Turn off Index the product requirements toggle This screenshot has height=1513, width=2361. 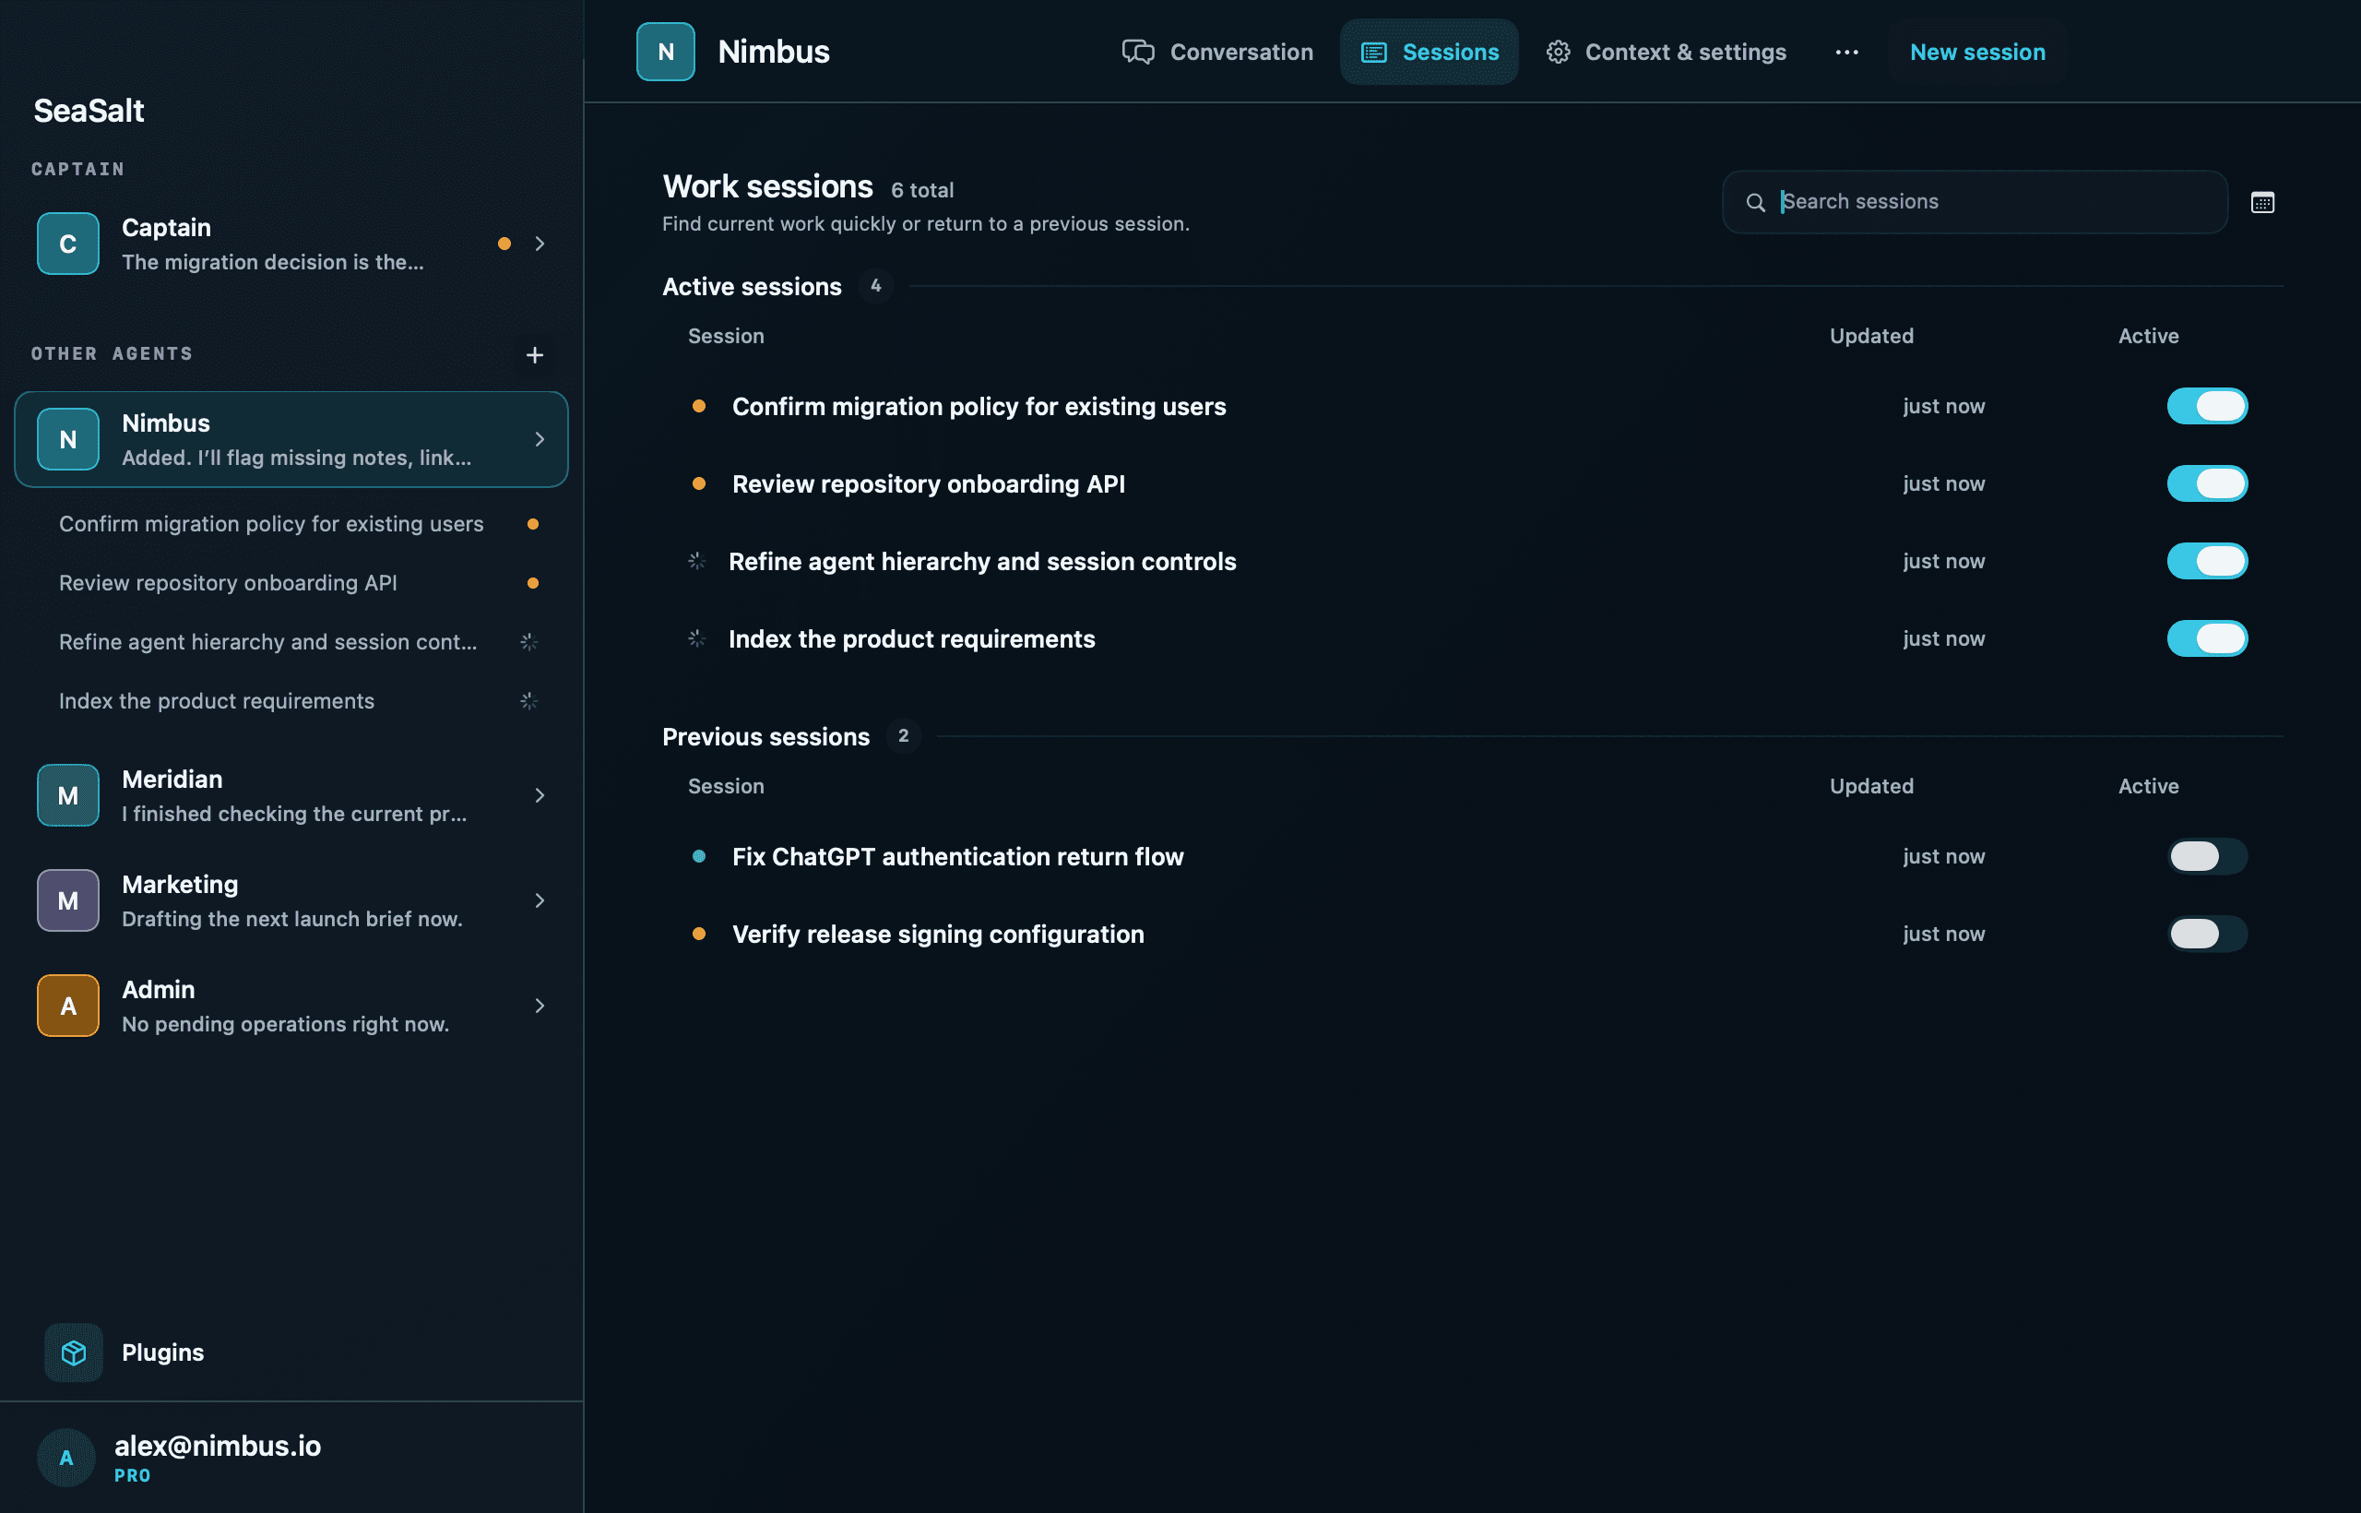pyautogui.click(x=2207, y=638)
